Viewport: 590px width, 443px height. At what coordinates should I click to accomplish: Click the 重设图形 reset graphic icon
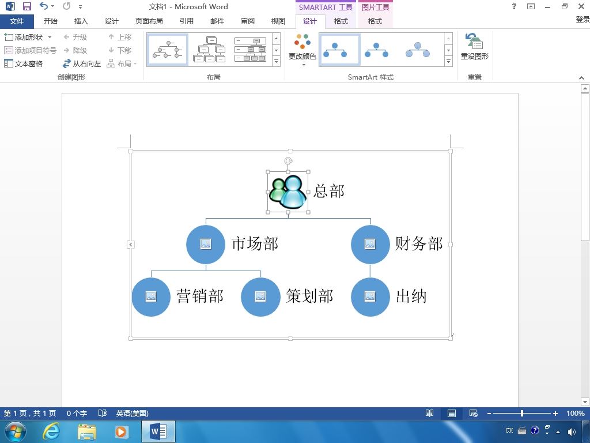click(x=475, y=46)
